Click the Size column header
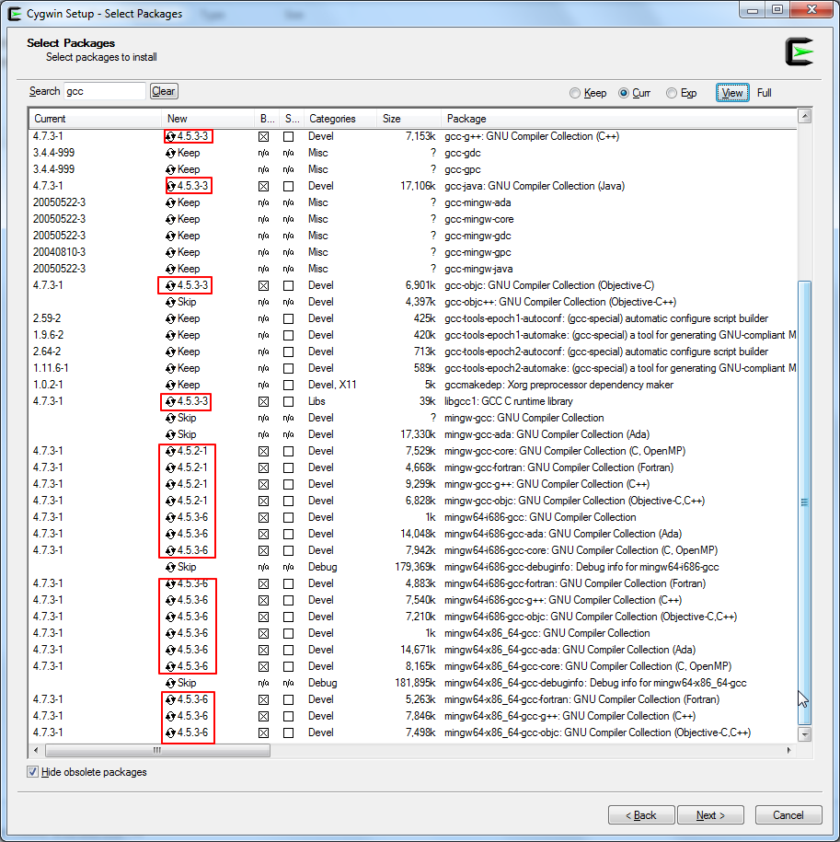The image size is (840, 842). click(409, 119)
